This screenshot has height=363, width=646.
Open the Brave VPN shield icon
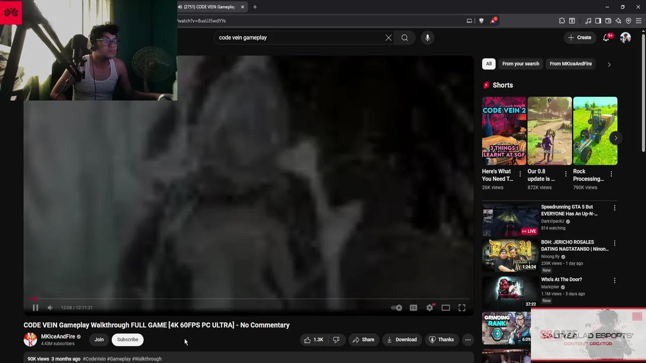click(628, 21)
